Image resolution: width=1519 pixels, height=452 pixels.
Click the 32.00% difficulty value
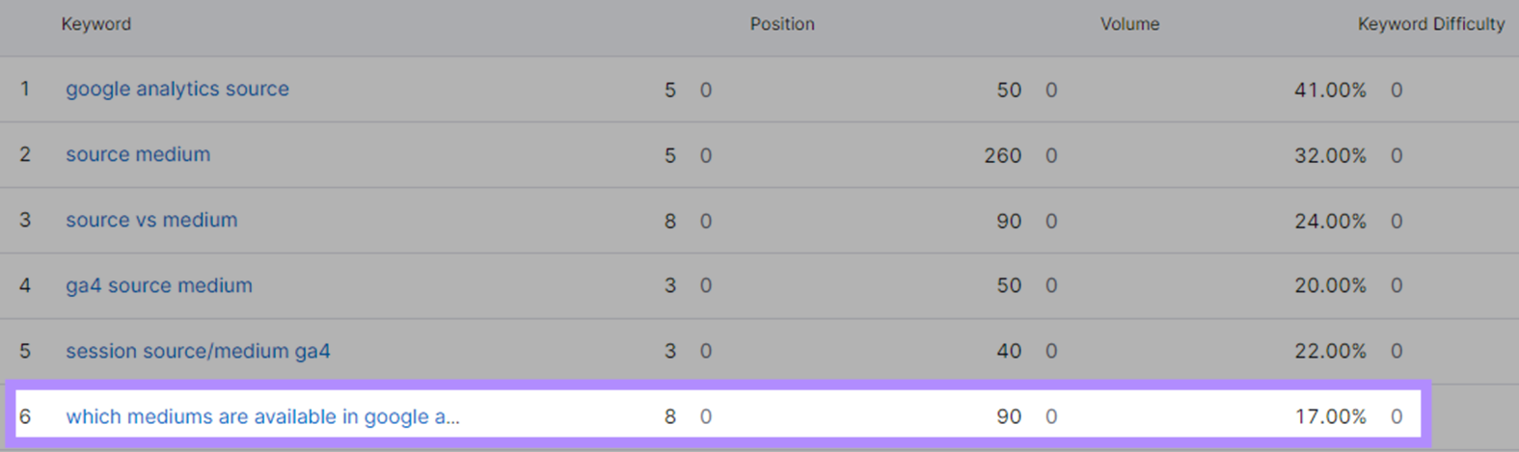coord(1330,155)
